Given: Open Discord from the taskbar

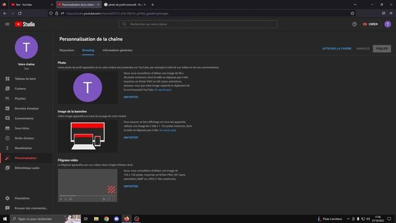Looking at the screenshot, I should (x=116, y=219).
